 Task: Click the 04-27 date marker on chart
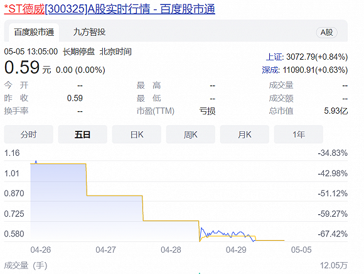(105, 250)
